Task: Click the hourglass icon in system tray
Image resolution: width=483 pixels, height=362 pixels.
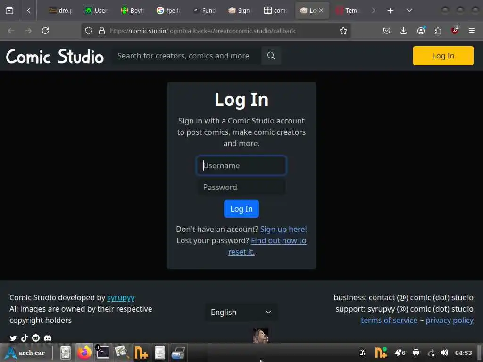Action: [362, 353]
